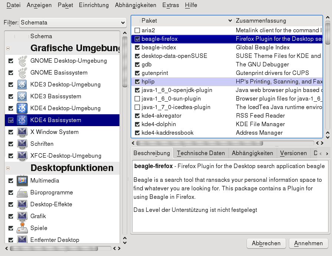Click the schema list vertical scrollbar thumb

125,62
